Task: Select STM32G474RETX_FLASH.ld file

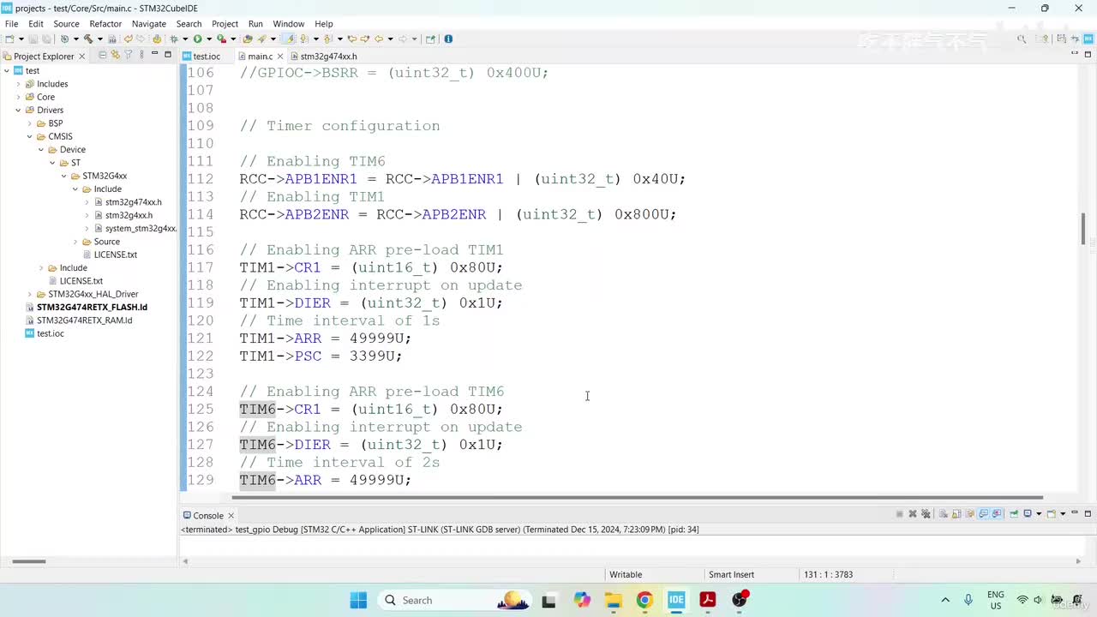Action: pyautogui.click(x=92, y=307)
